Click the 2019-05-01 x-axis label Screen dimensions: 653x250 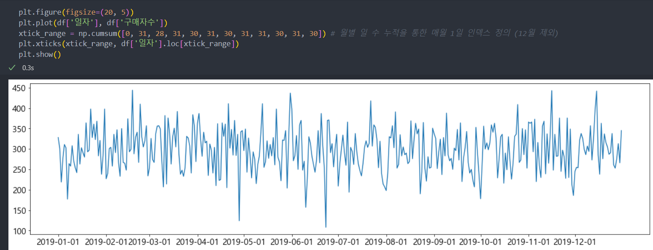pyautogui.click(x=244, y=242)
